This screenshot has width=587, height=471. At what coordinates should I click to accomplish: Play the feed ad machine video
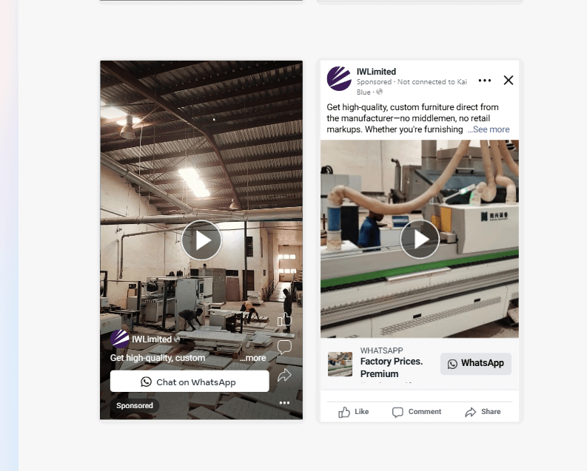[420, 239]
